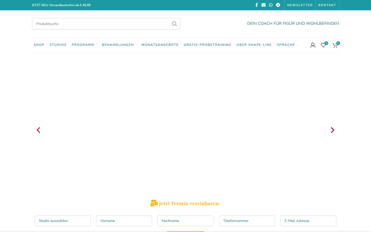Click the Telegram icon in top bar
Image resolution: width=371 pixels, height=232 pixels.
[278, 5]
